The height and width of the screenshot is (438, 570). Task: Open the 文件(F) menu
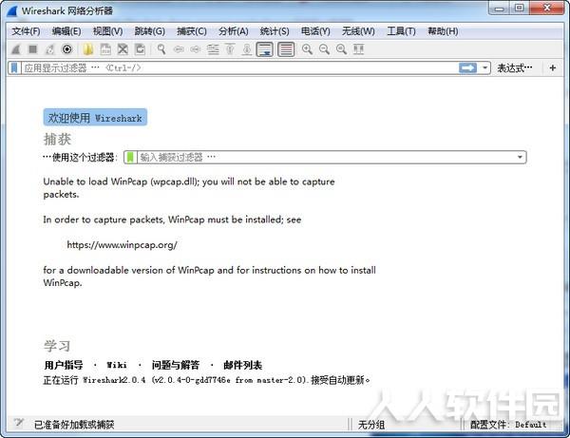point(26,31)
